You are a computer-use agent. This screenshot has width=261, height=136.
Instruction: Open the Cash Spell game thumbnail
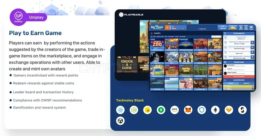coord(157,84)
